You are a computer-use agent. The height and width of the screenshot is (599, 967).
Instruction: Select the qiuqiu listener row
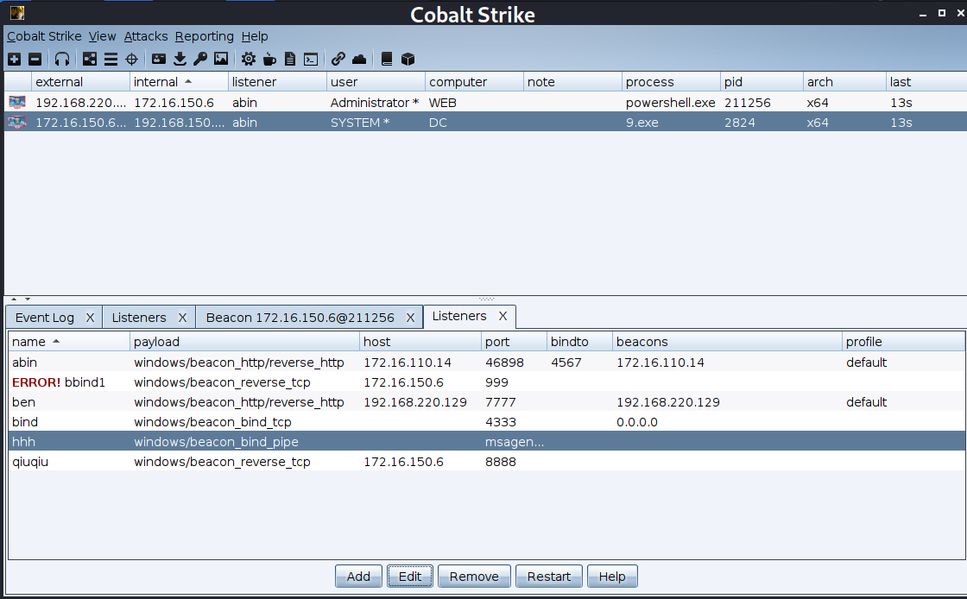[x=487, y=462]
